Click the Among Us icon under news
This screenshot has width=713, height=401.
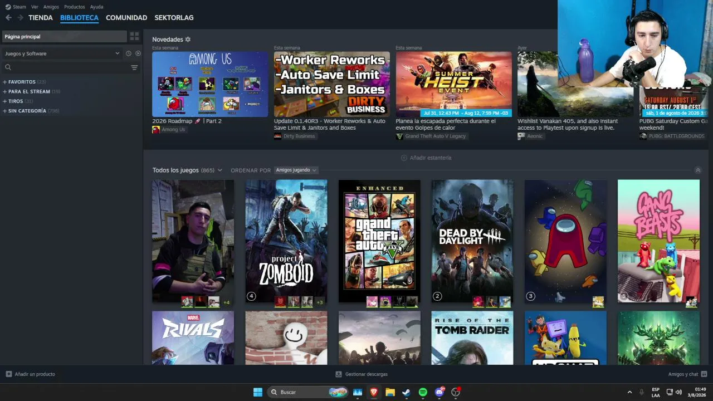click(x=156, y=130)
